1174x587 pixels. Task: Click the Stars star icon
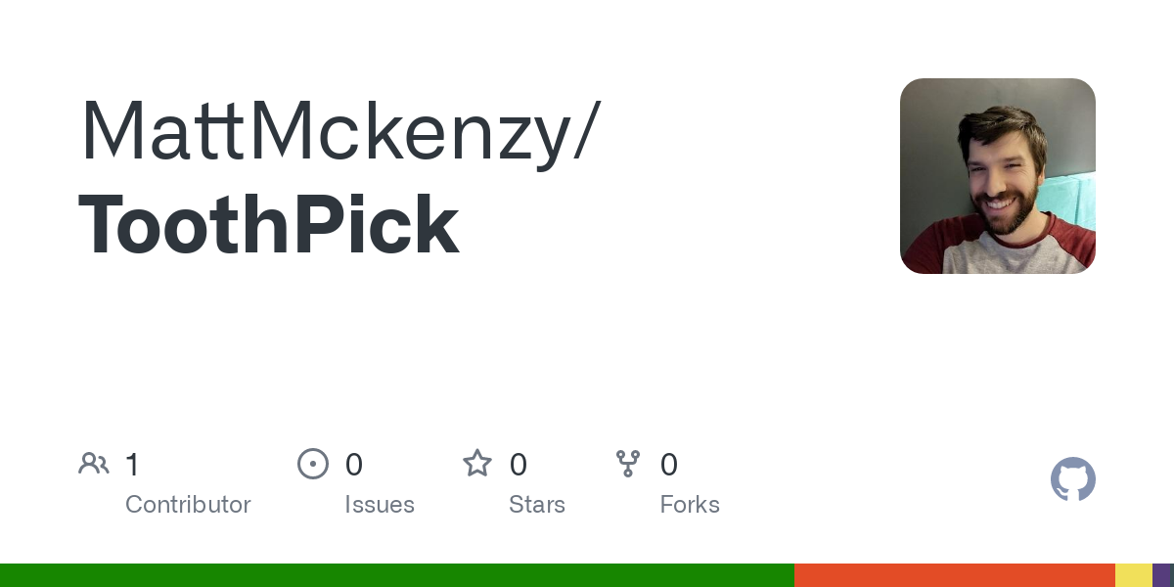coord(477,464)
